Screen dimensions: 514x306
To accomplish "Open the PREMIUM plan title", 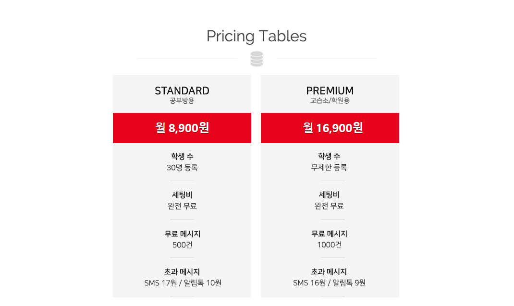I will point(330,90).
